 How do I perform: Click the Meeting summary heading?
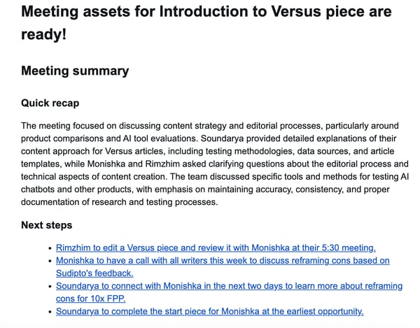tap(75, 71)
